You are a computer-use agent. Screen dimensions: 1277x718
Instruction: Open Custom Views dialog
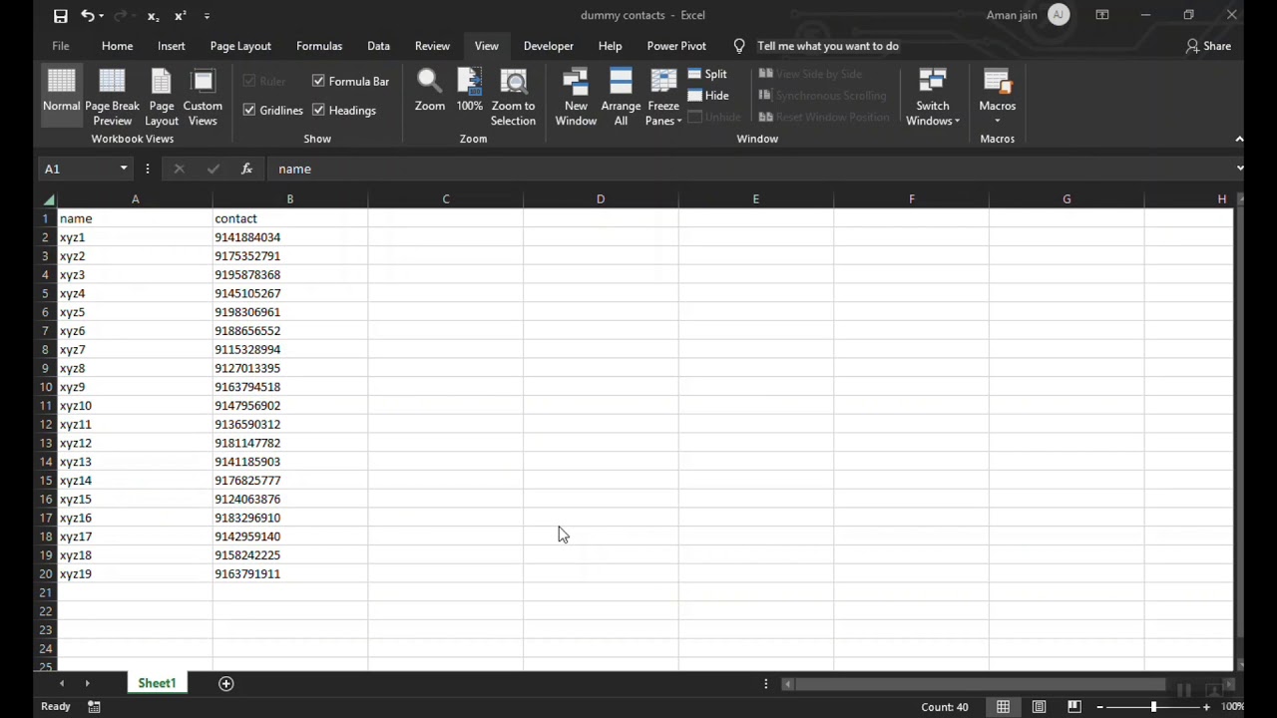click(x=203, y=97)
